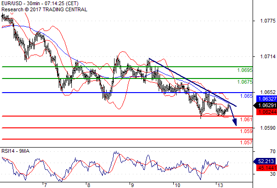The height and width of the screenshot is (188, 277).
Task: Click the RSI14 - 9MA indicator label
Action: point(15,151)
